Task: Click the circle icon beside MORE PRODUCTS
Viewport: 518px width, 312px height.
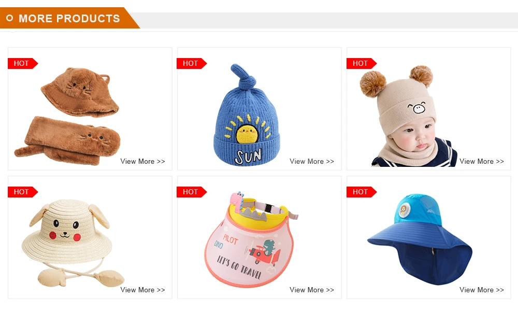Action: pos(10,18)
